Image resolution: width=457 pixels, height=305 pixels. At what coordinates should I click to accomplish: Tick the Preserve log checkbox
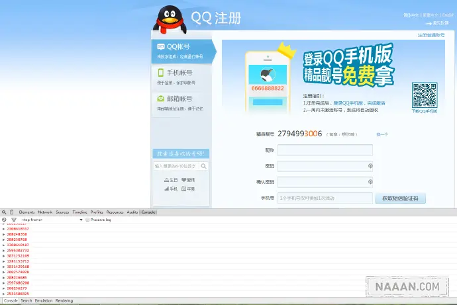[87, 220]
